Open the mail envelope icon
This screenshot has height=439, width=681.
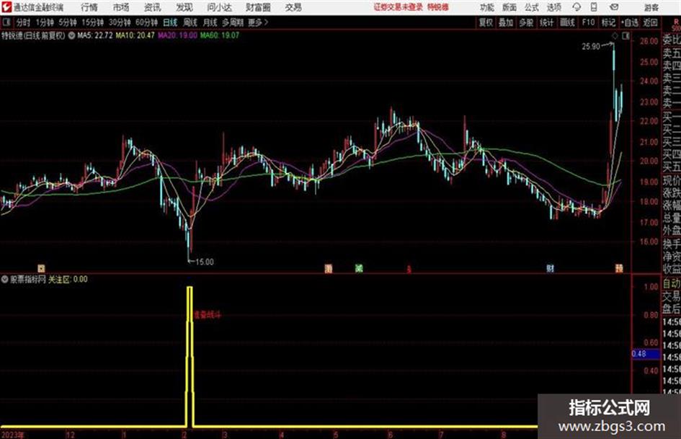(614, 7)
